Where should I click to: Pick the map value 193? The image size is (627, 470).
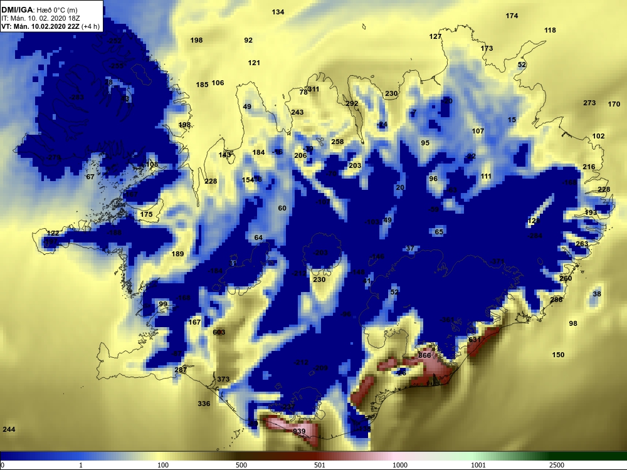(x=591, y=212)
